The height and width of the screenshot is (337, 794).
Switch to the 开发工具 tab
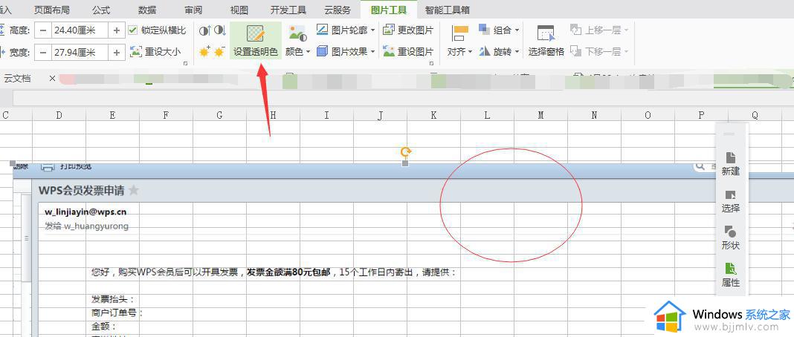tap(288, 10)
